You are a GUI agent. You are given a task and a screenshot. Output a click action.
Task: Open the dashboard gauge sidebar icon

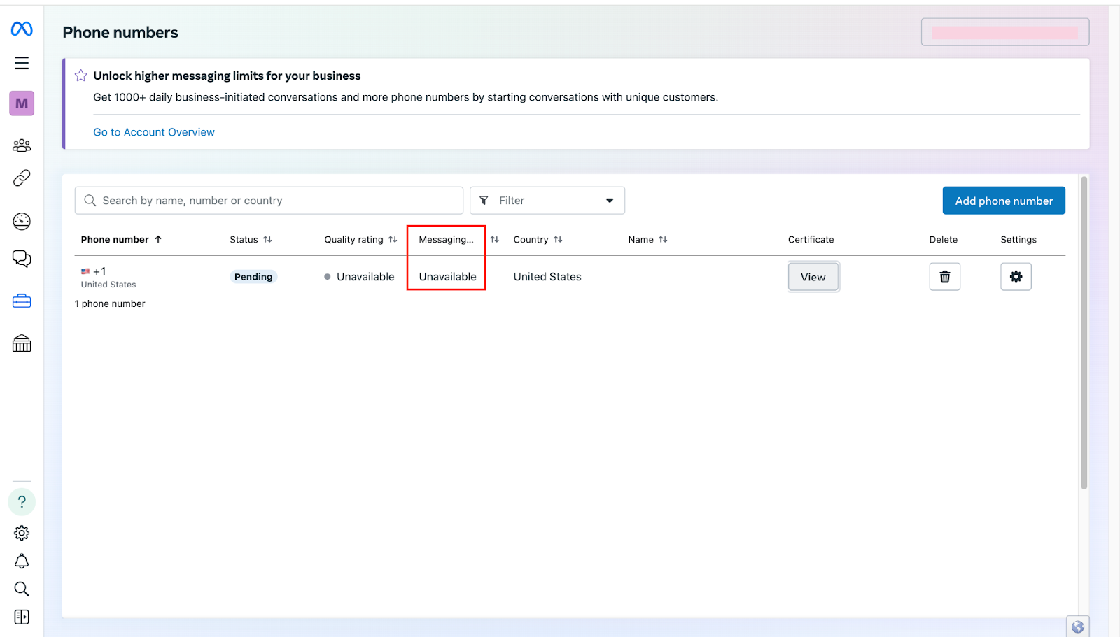click(22, 222)
